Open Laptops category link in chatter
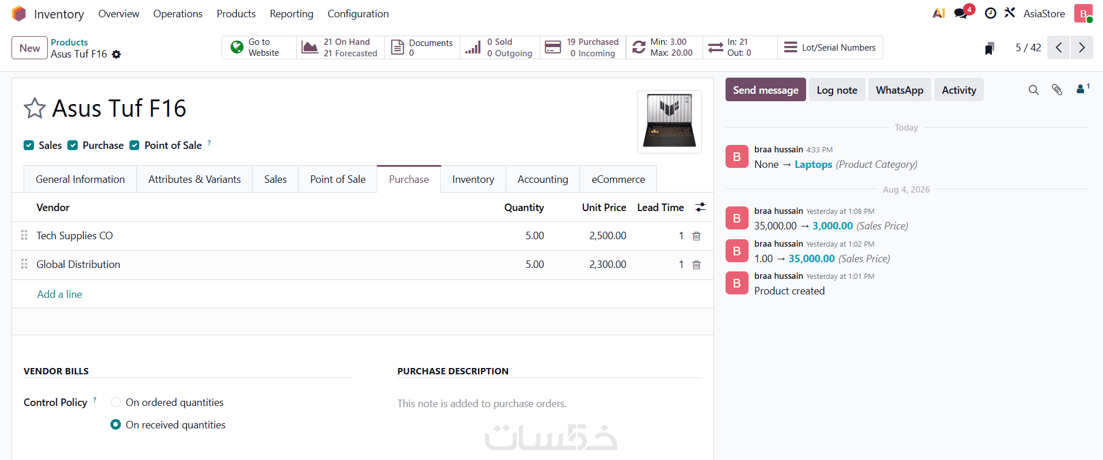The image size is (1103, 460). 813,164
